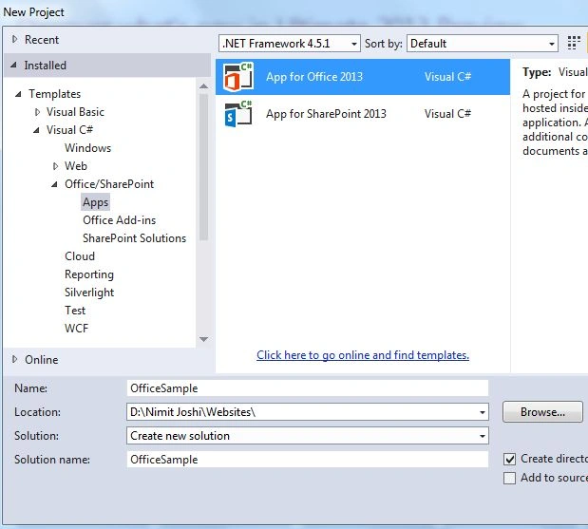Image resolution: width=588 pixels, height=529 pixels.
Task: Check the Add to source control checkbox
Action: 509,478
